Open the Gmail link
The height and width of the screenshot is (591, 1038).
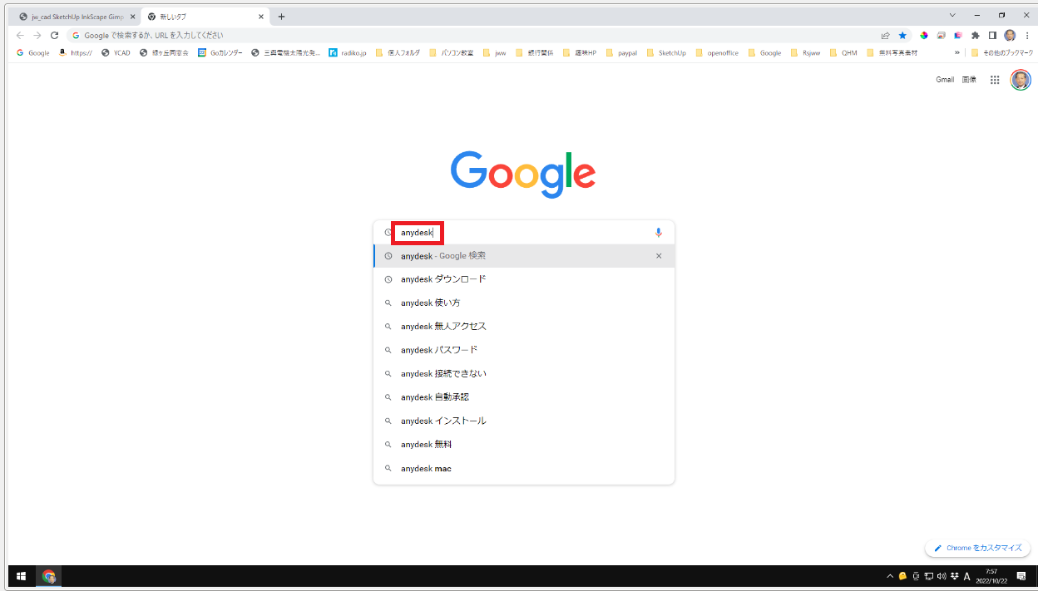click(x=945, y=80)
